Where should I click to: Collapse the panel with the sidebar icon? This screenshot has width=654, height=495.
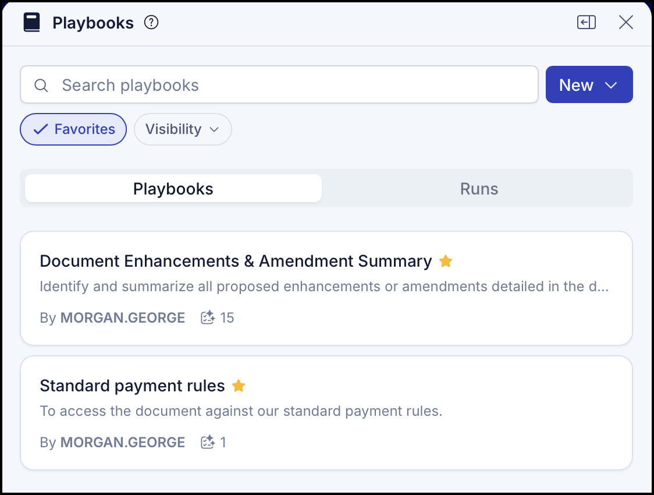pos(587,23)
